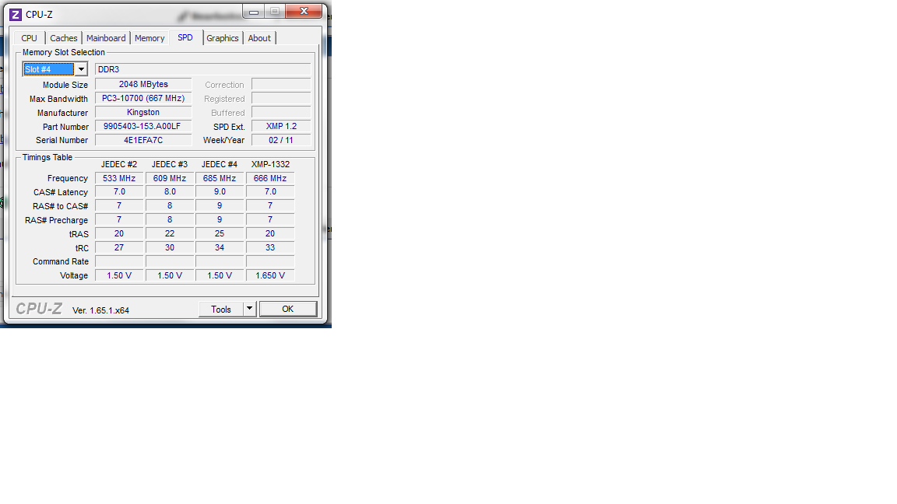The width and height of the screenshot is (897, 504).
Task: Click the Module Size value 2048 MBytes
Action: [x=143, y=84]
